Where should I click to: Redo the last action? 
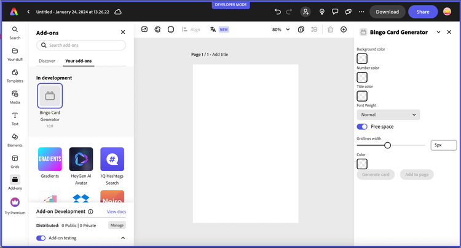point(289,12)
